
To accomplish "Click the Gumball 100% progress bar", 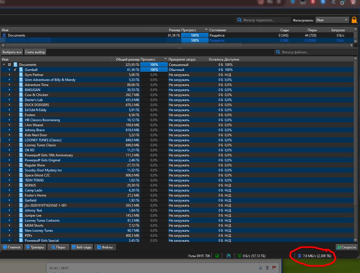I will click(x=154, y=70).
